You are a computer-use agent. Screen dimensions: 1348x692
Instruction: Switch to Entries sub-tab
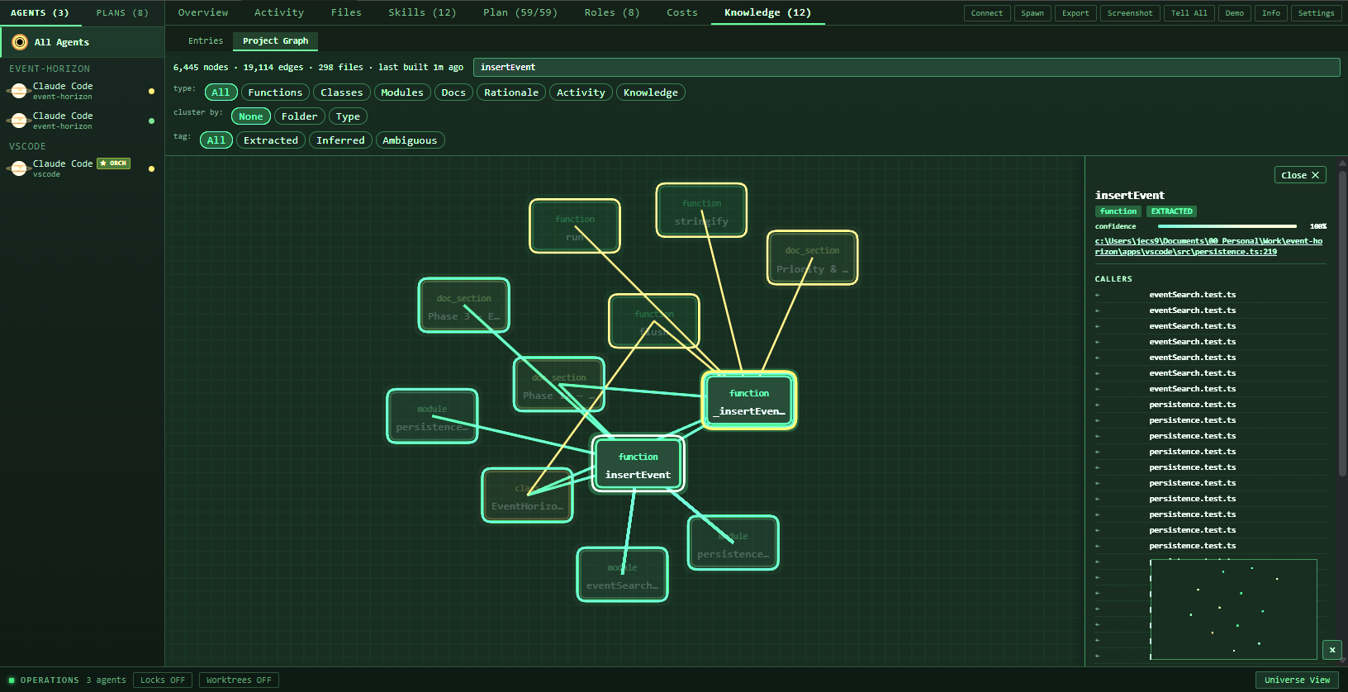coord(206,40)
